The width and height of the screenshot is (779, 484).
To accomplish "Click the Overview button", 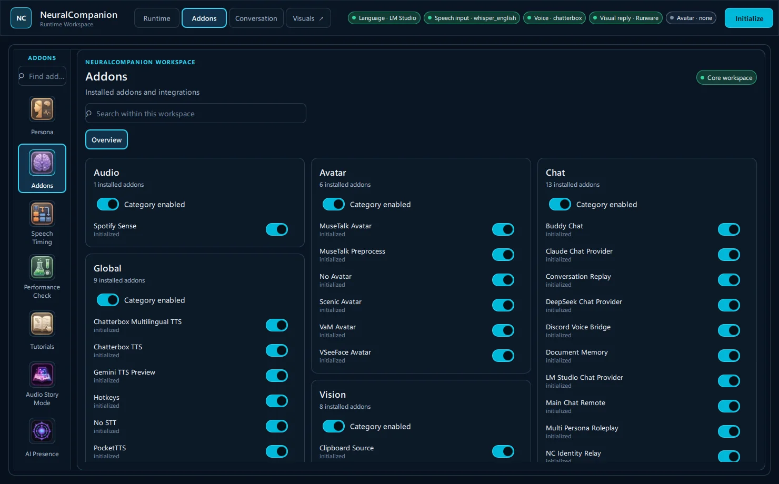I will point(106,139).
